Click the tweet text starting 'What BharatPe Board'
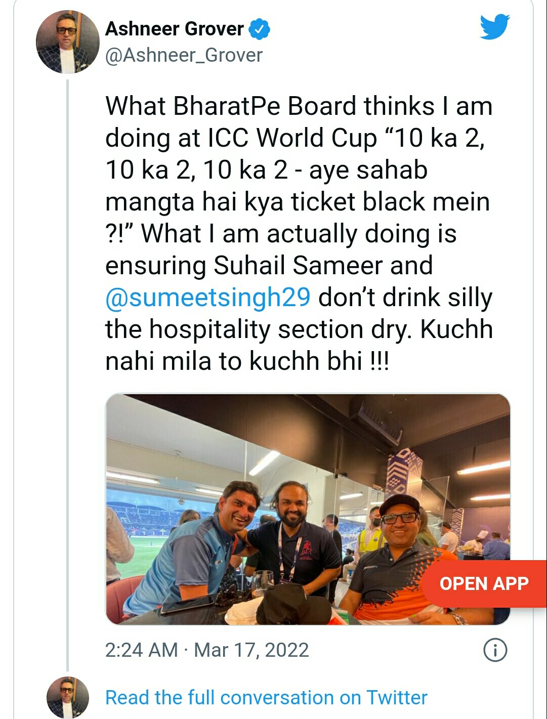This screenshot has width=547, height=719. (x=299, y=234)
